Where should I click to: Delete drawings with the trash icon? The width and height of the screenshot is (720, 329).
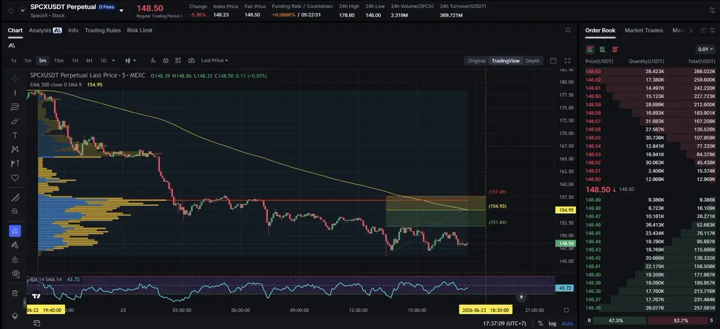pos(14,293)
